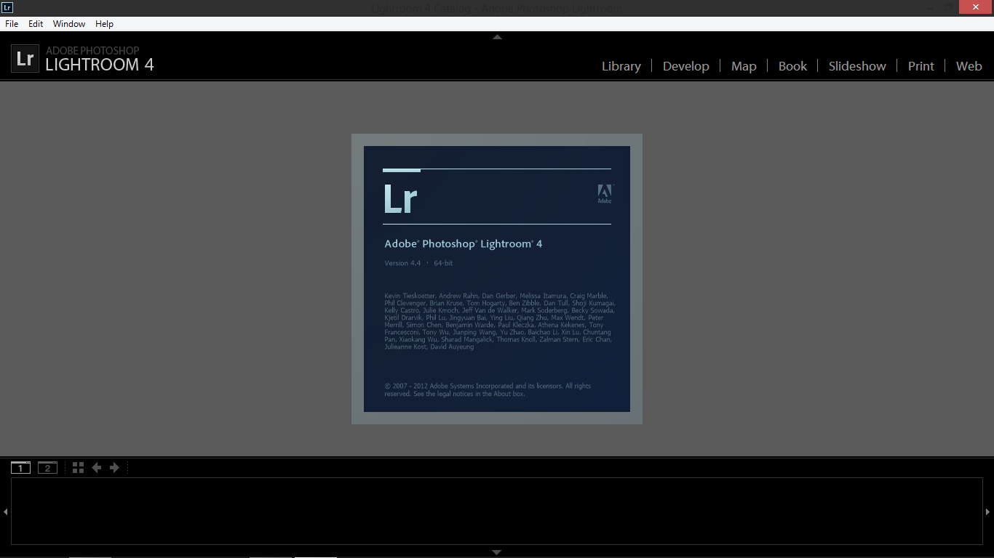Switch to the Book module

click(792, 66)
